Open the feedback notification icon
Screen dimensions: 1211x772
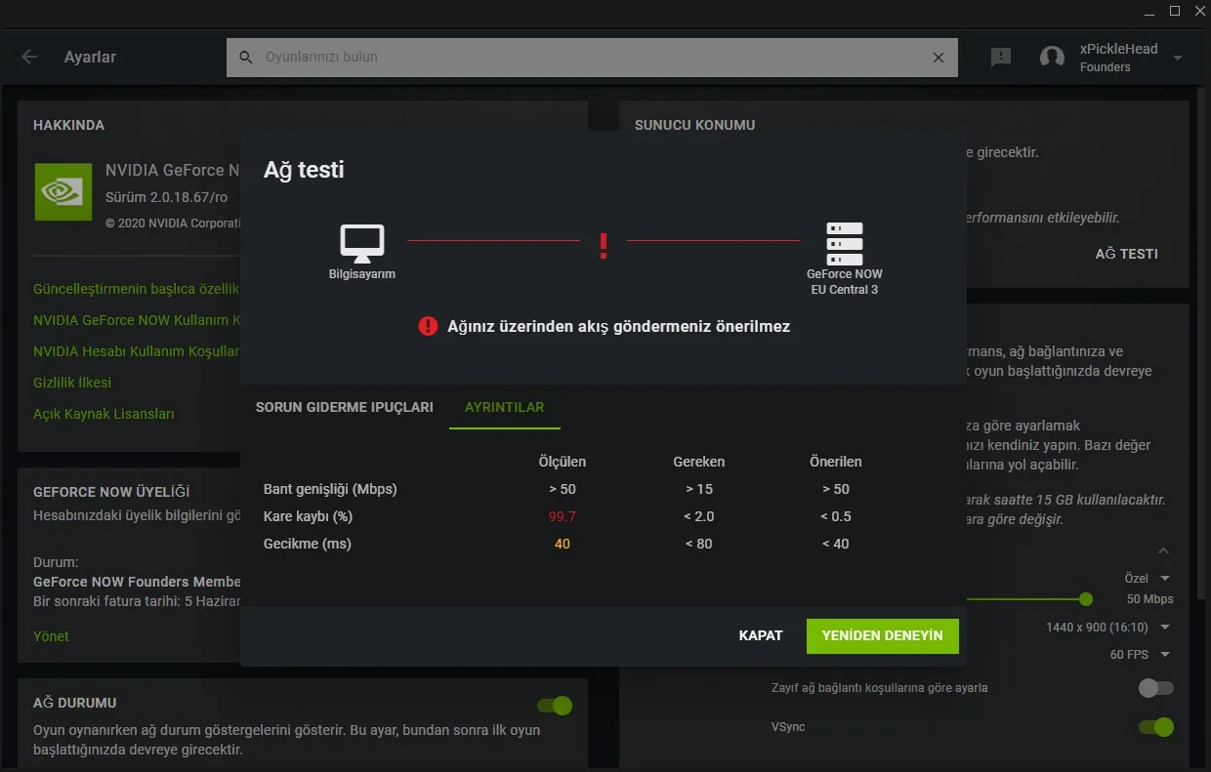(1001, 57)
